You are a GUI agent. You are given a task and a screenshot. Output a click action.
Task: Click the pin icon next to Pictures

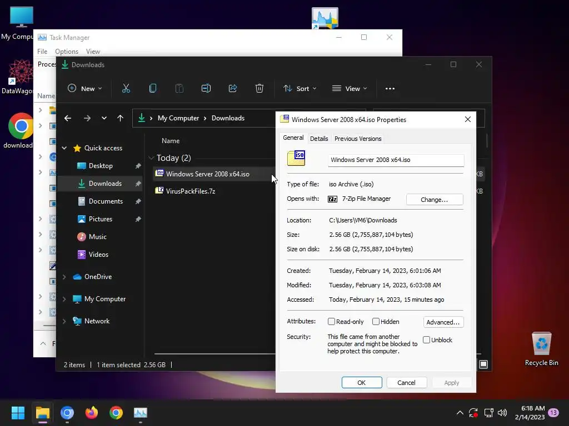138,219
